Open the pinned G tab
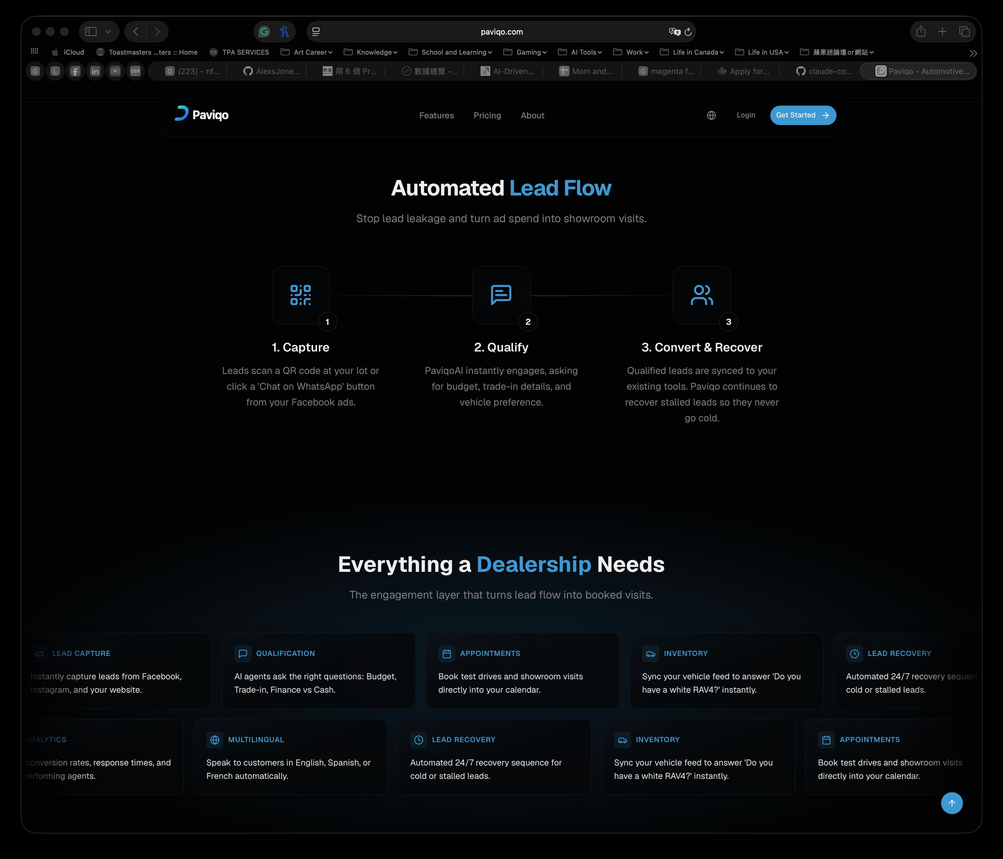The width and height of the screenshot is (1003, 859). 35,71
